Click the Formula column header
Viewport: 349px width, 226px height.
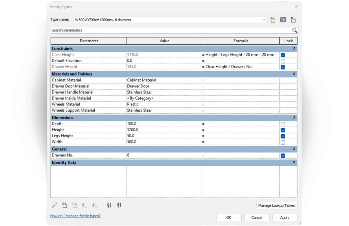coord(240,41)
